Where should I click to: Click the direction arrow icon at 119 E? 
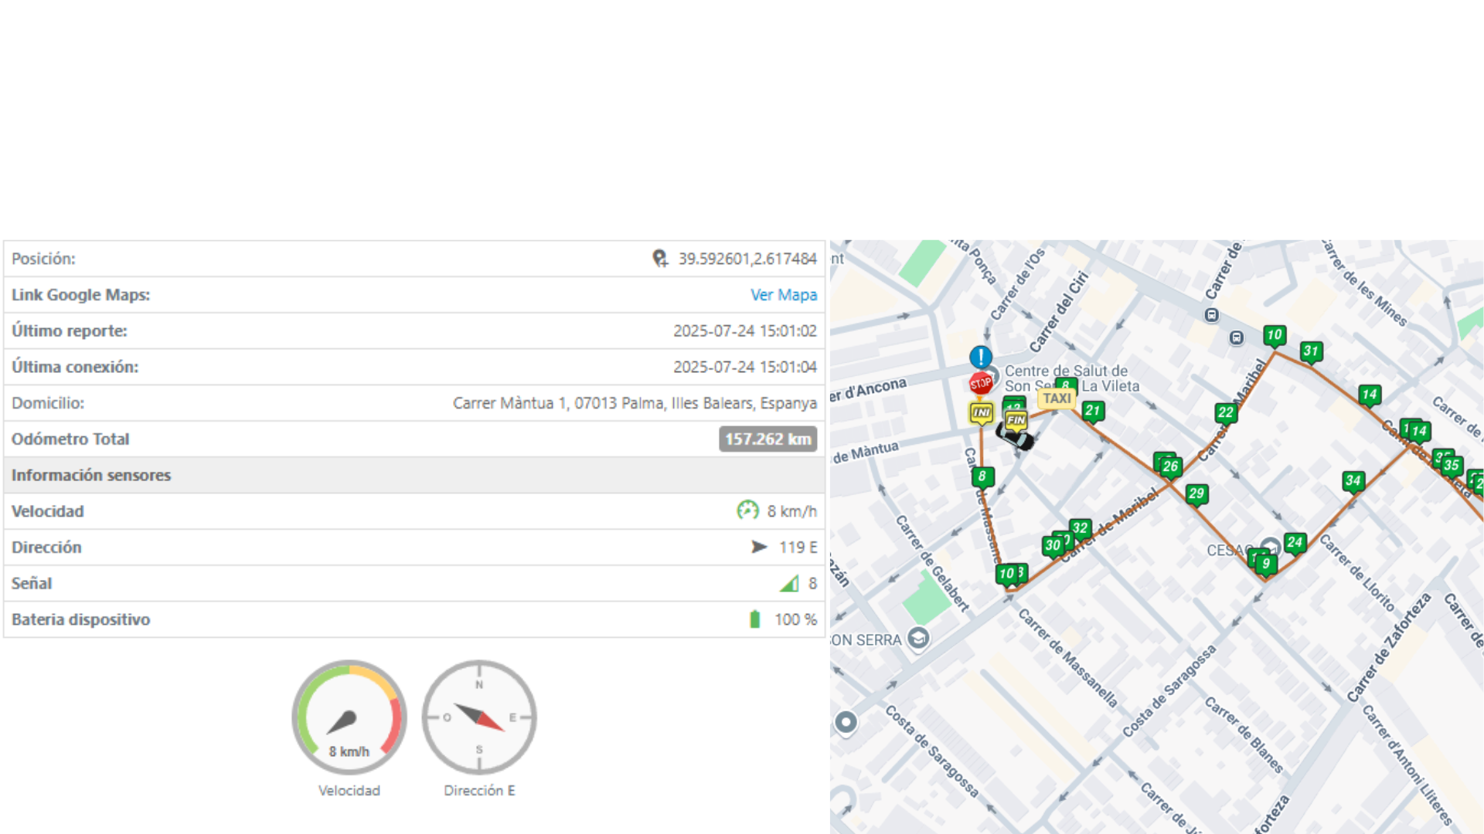pos(759,547)
